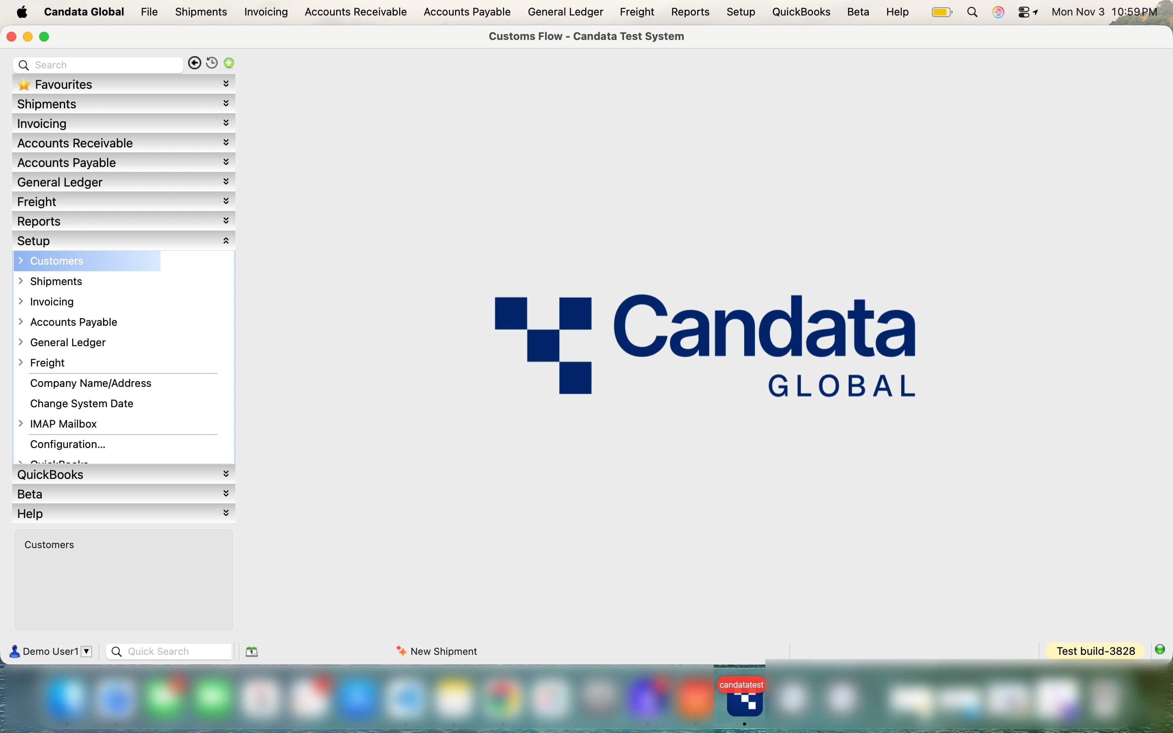
Task: Open macOS Spotlight search
Action: tap(972, 12)
